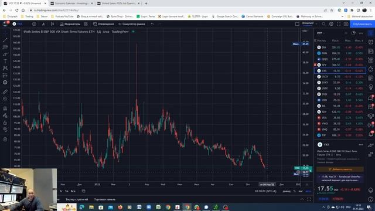Open Firefox from the Windows taskbar
This screenshot has height=211, width=375.
[120, 207]
